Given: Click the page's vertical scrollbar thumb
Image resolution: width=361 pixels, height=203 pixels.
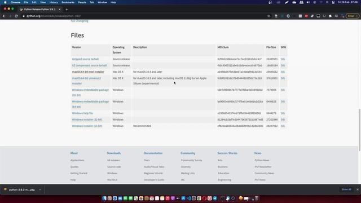Looking at the screenshot, I should click(359, 130).
